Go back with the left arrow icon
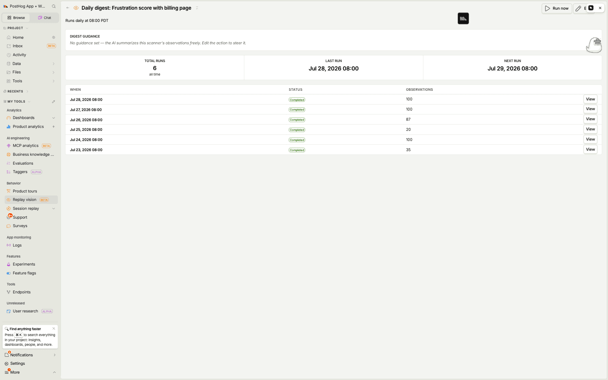Screen dimensions: 608x380 tap(68, 8)
